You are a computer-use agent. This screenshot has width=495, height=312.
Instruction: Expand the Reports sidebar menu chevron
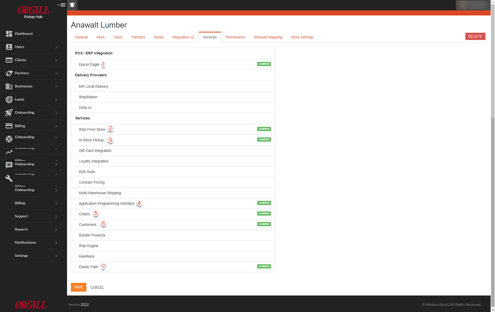56,230
